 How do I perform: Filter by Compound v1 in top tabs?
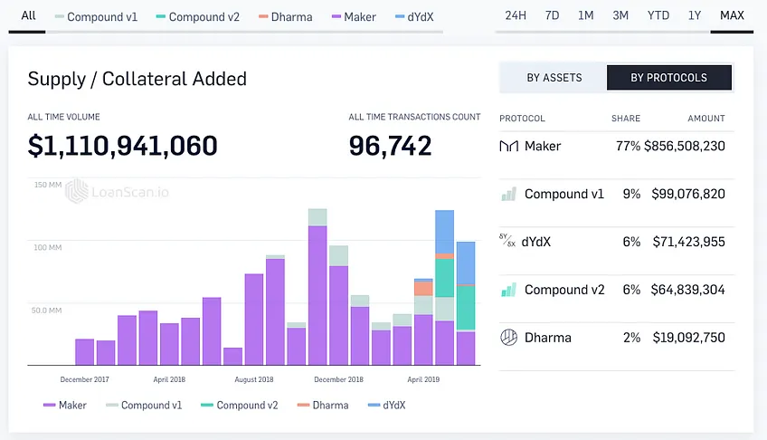click(x=97, y=17)
